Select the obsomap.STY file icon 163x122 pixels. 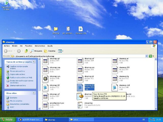(115, 70)
